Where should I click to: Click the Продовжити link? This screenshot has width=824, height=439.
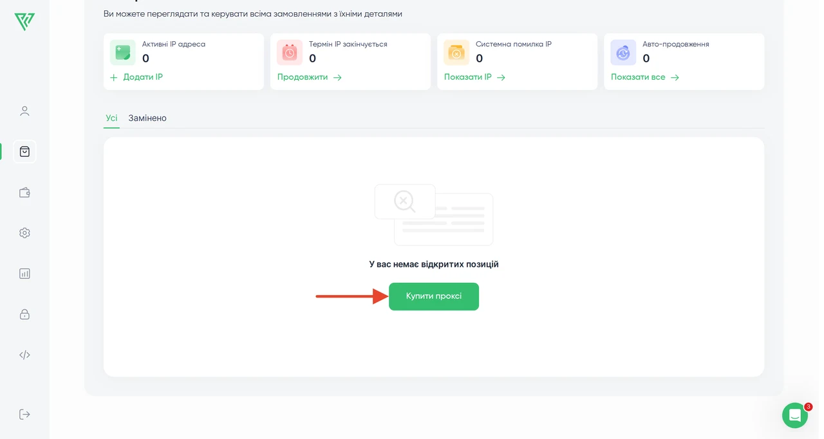[x=303, y=77]
